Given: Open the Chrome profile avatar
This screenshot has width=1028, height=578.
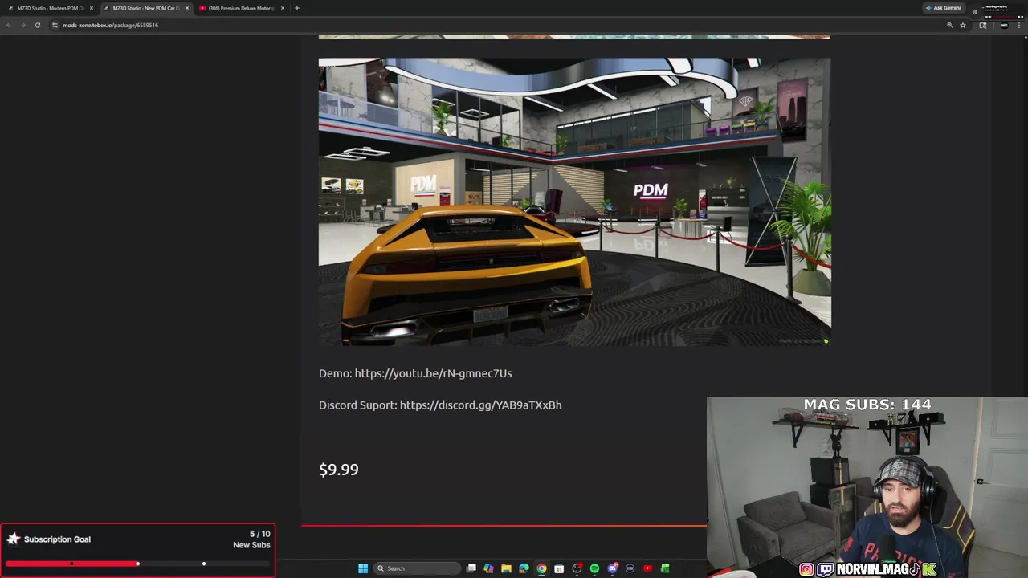Looking at the screenshot, I should (x=1005, y=25).
